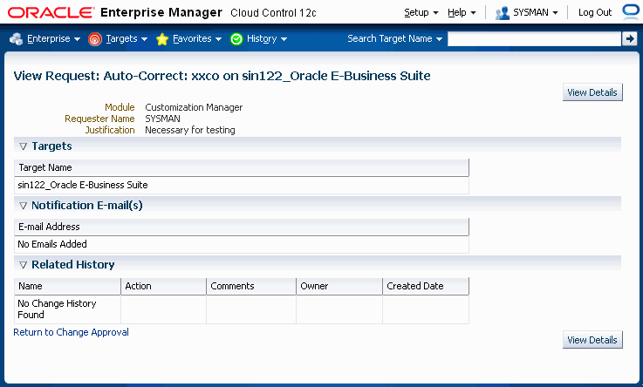Click the Enterprise menu icon

coord(16,39)
